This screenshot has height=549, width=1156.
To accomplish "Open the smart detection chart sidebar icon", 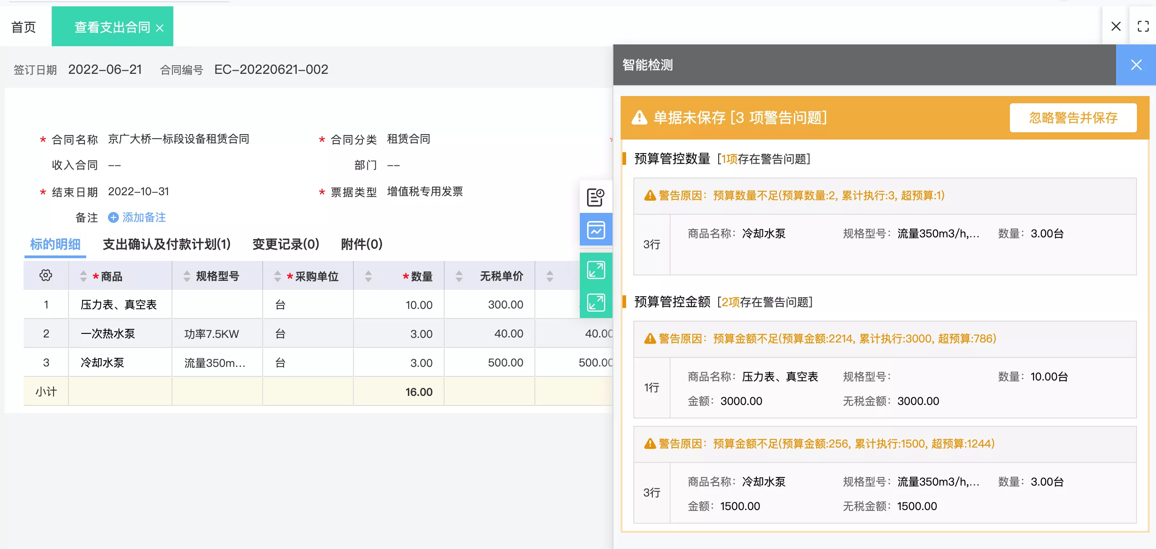I will click(596, 230).
